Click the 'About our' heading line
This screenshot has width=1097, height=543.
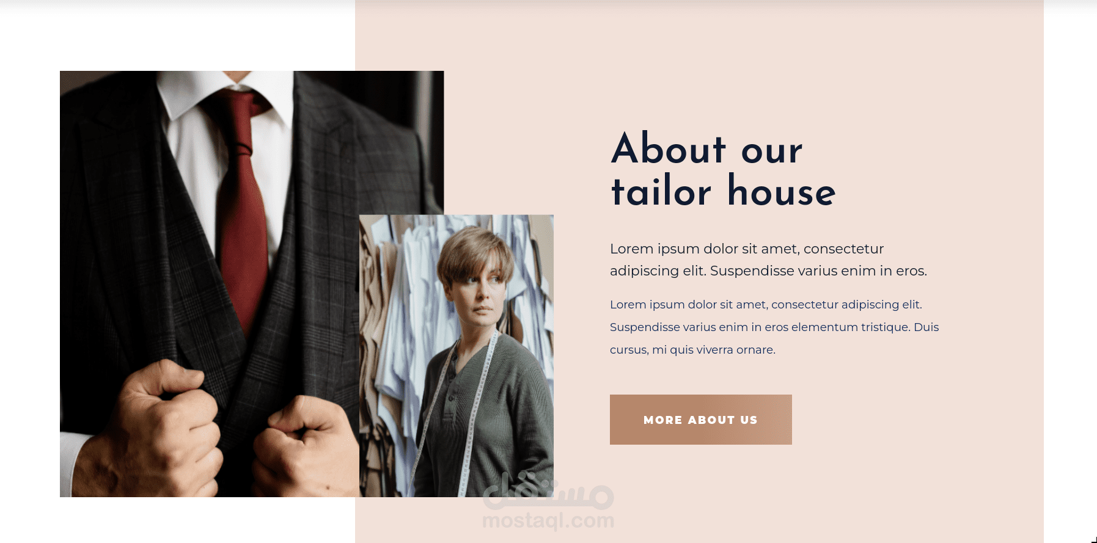tap(707, 148)
